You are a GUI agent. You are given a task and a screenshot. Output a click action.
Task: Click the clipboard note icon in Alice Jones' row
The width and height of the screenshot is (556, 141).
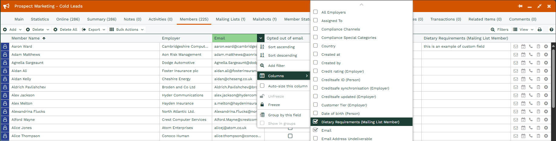(x=538, y=128)
